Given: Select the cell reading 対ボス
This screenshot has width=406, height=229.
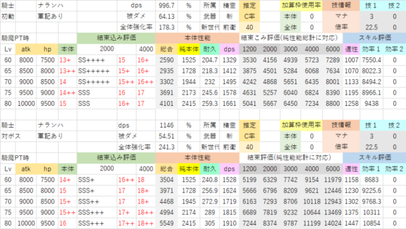Looking at the screenshot, I should pyautogui.click(x=11, y=136).
